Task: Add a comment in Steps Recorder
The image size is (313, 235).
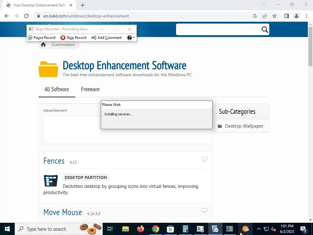Action: pyautogui.click(x=107, y=38)
